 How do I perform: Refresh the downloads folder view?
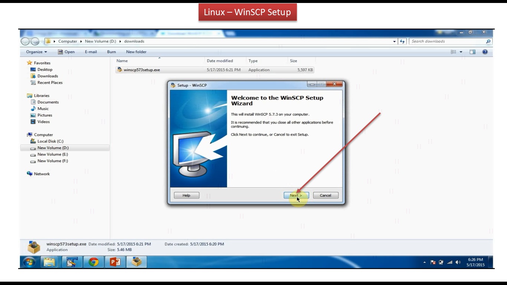pyautogui.click(x=403, y=42)
